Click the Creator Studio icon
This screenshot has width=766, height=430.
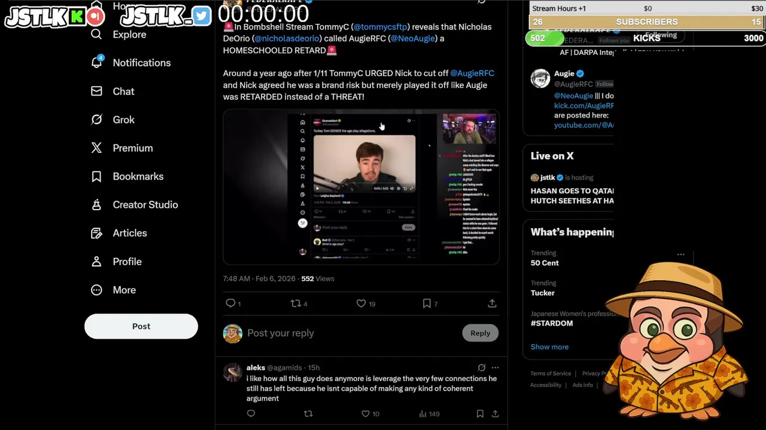point(96,205)
